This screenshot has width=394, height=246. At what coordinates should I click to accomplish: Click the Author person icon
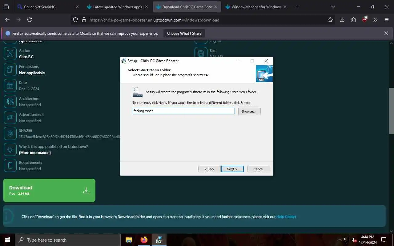pyautogui.click(x=10, y=54)
